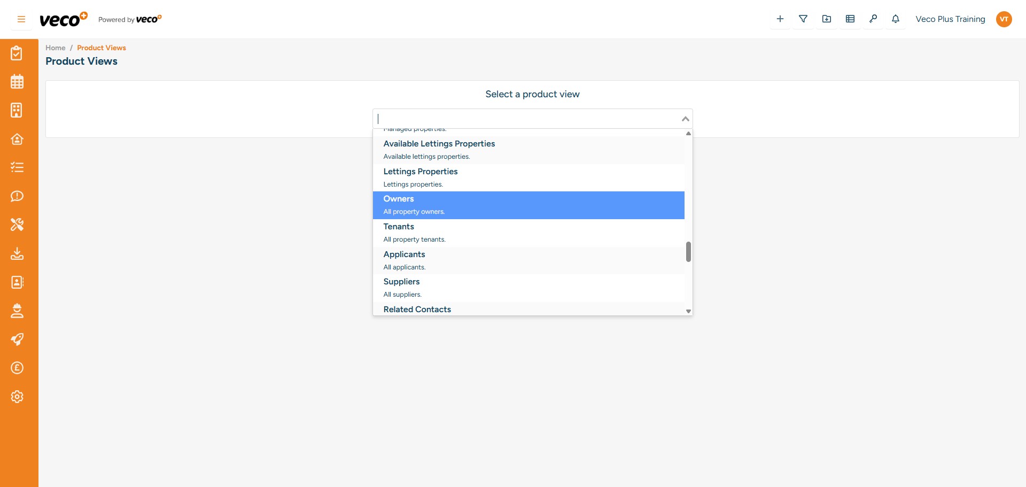This screenshot has height=487, width=1026.
Task: Open the tasks clipboard icon in sidebar
Action: 18,53
